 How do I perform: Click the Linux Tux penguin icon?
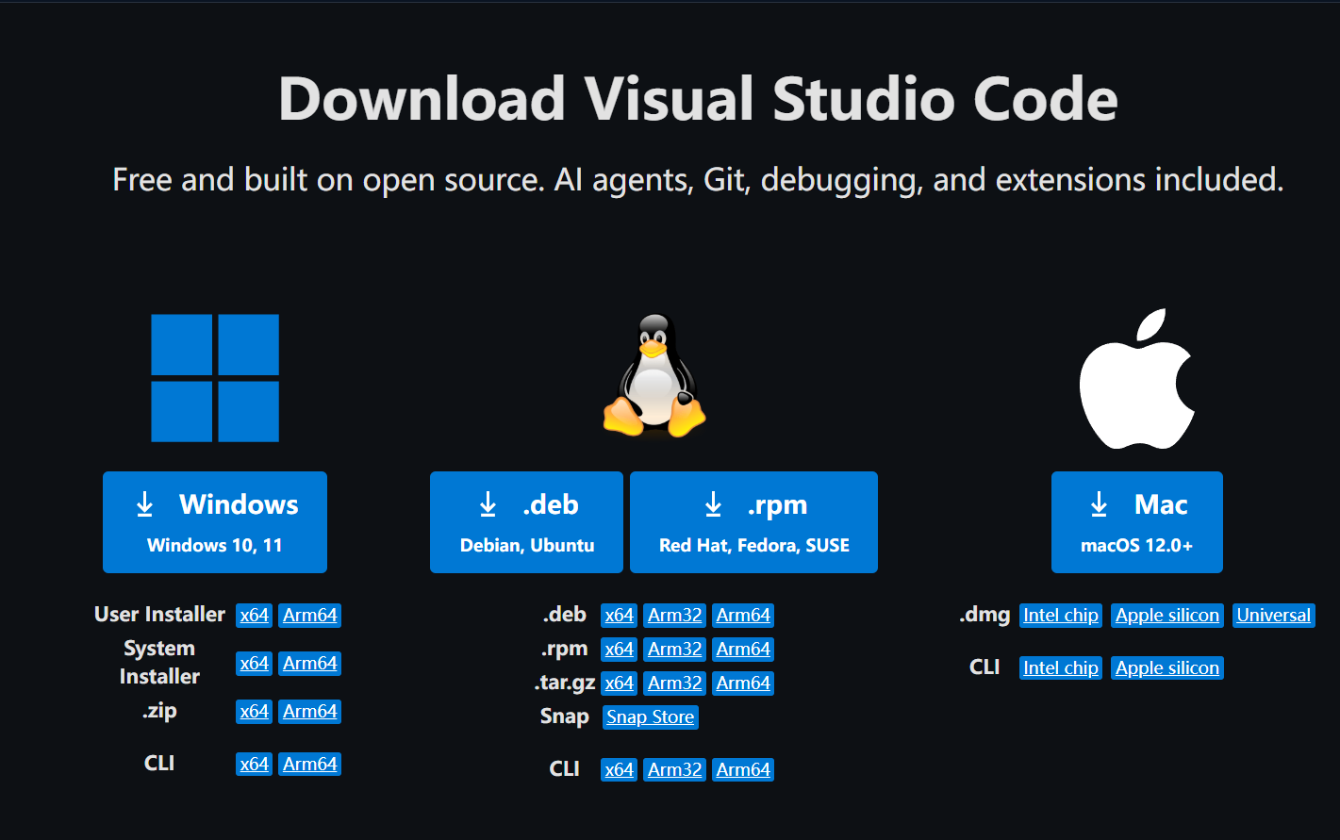654,376
